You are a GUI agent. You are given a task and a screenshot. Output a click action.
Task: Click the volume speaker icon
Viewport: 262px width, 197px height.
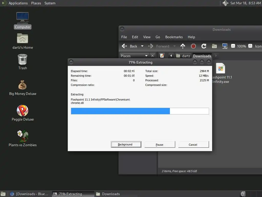(225, 3)
